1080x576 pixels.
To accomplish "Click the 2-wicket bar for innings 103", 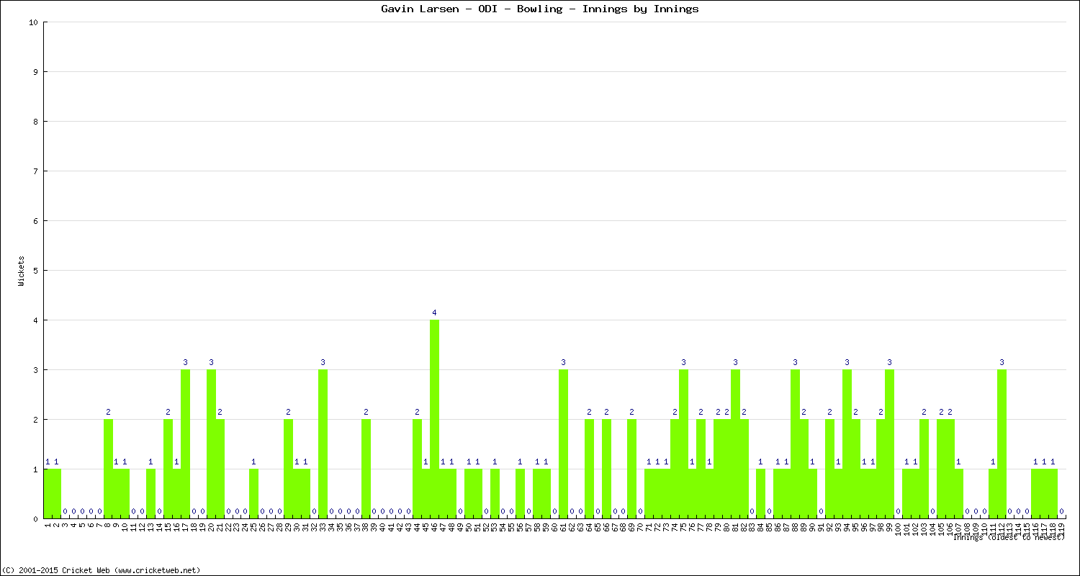I will [x=924, y=469].
